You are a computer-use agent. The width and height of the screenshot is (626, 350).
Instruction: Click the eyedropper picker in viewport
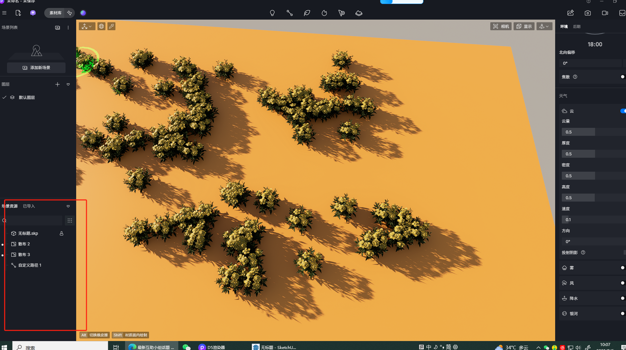pyautogui.click(x=111, y=26)
